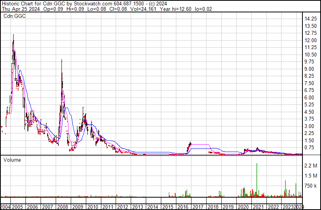This screenshot has height=210, width=321.
Task: Click the 14.25 price axis label
Action: coord(311,19)
